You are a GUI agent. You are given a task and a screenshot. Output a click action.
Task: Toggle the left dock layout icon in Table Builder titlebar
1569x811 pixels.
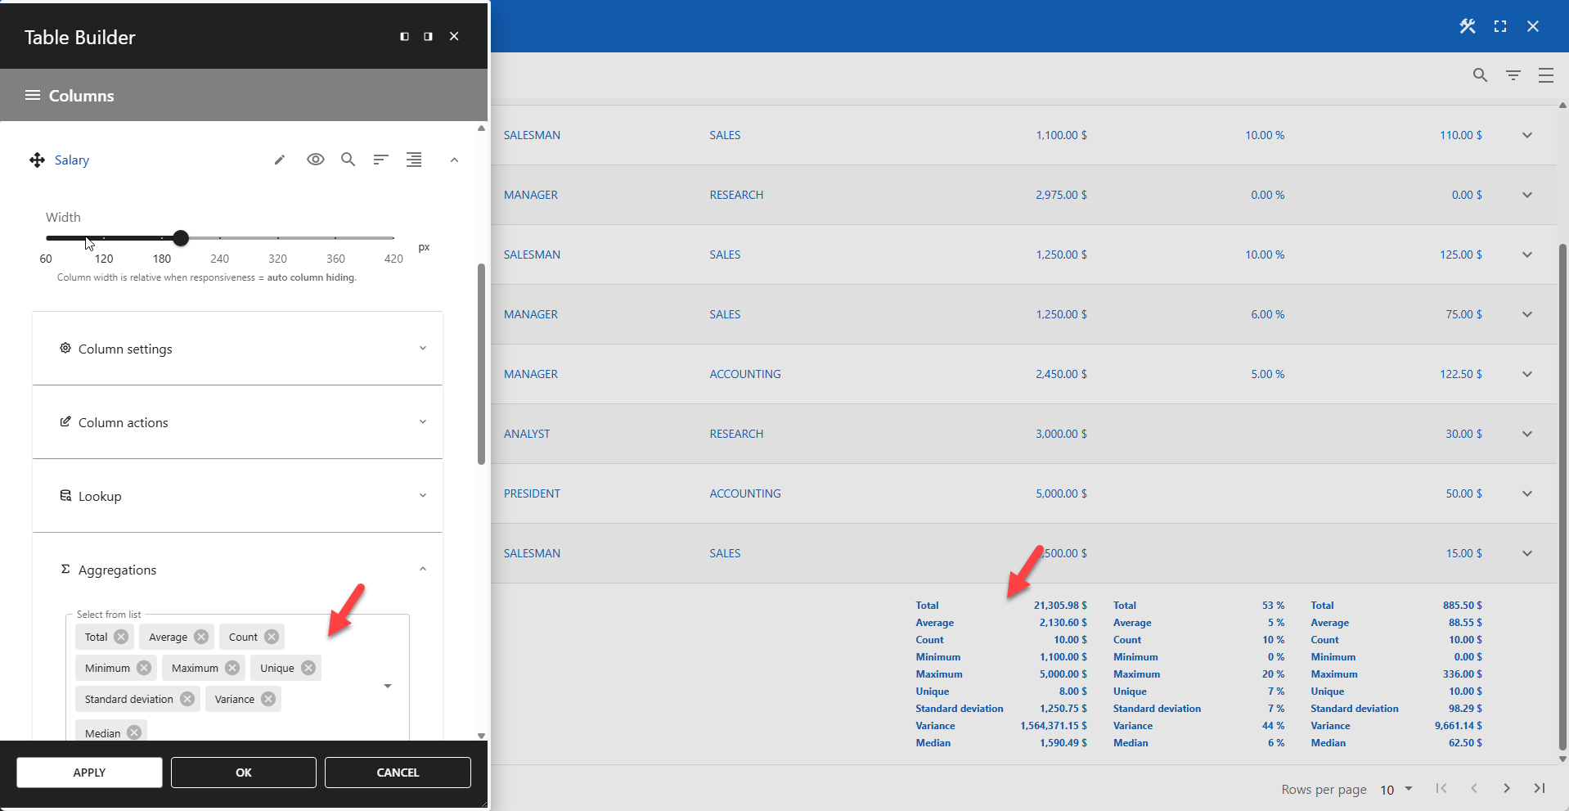(x=404, y=36)
